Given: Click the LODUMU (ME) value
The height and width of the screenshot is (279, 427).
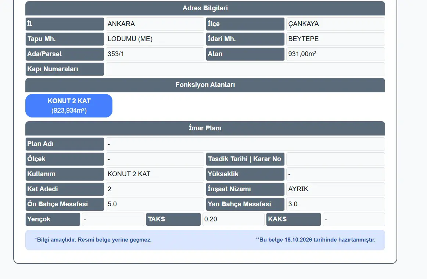Looking at the screenshot, I should [155, 39].
